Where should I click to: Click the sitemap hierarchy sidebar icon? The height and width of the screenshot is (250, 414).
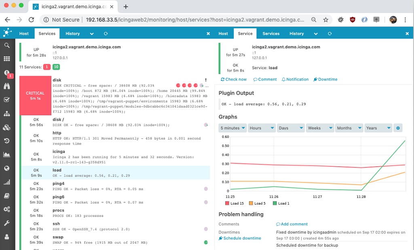click(x=7, y=114)
